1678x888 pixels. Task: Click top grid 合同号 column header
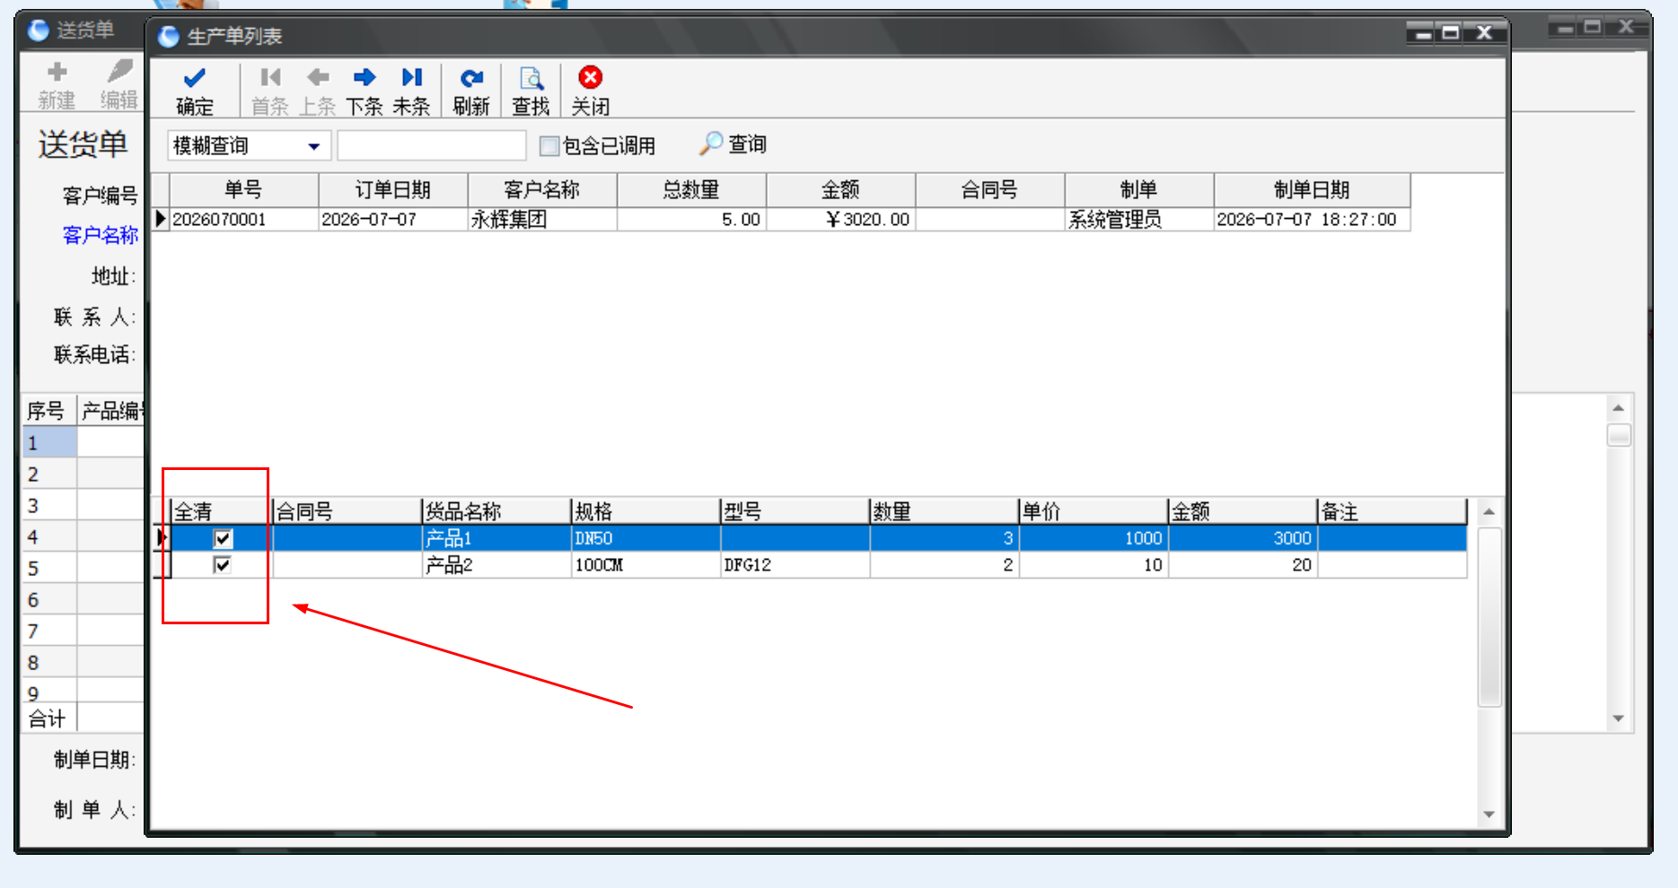point(989,190)
